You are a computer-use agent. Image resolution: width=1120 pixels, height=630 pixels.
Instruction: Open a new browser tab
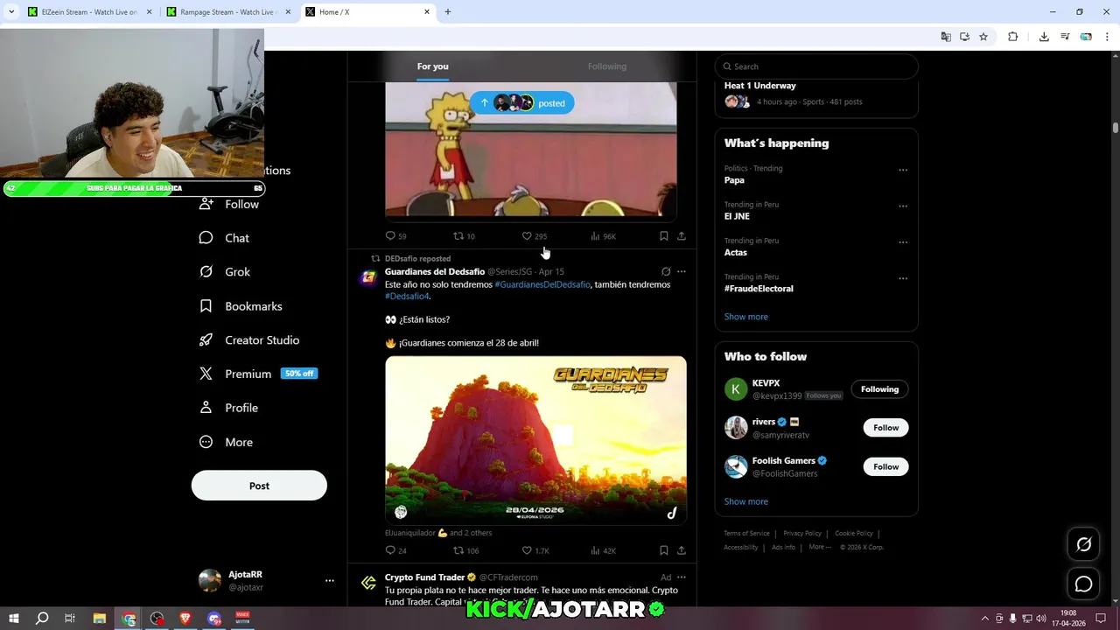coord(448,12)
